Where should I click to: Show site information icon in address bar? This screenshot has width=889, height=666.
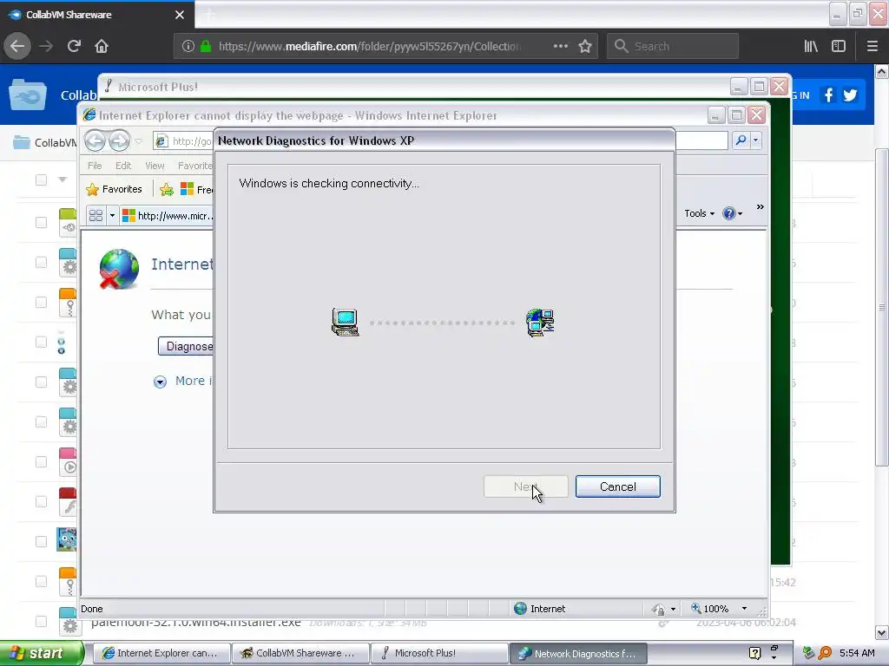(188, 46)
